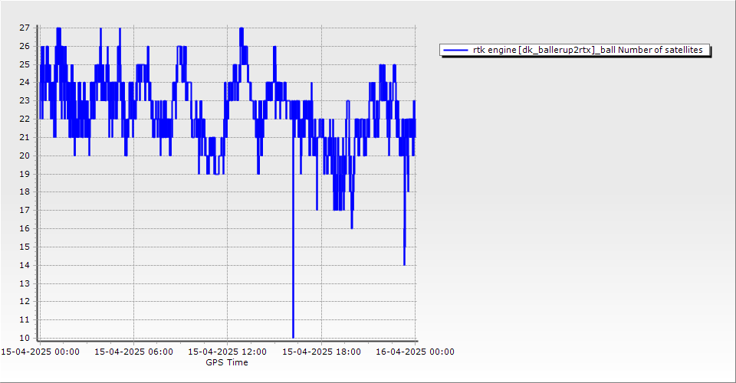Click the deep spike bottom at value 10
This screenshot has height=383, width=736.
[x=293, y=336]
